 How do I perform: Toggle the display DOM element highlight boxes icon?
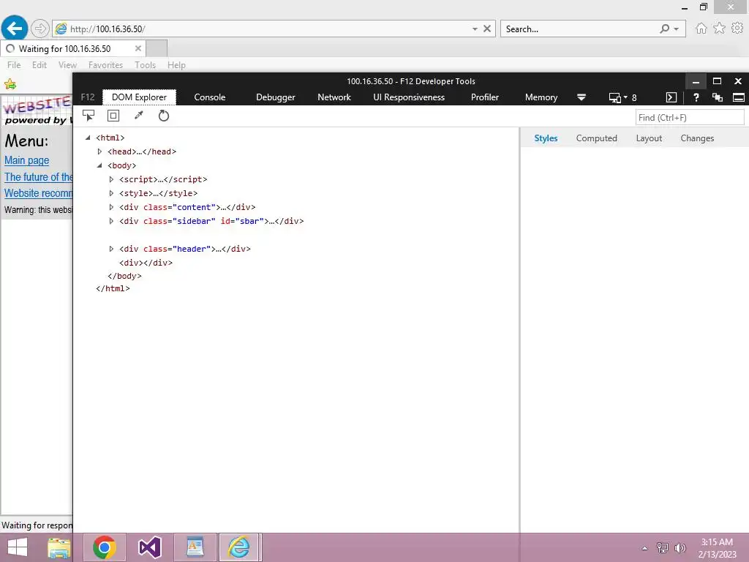(x=113, y=116)
